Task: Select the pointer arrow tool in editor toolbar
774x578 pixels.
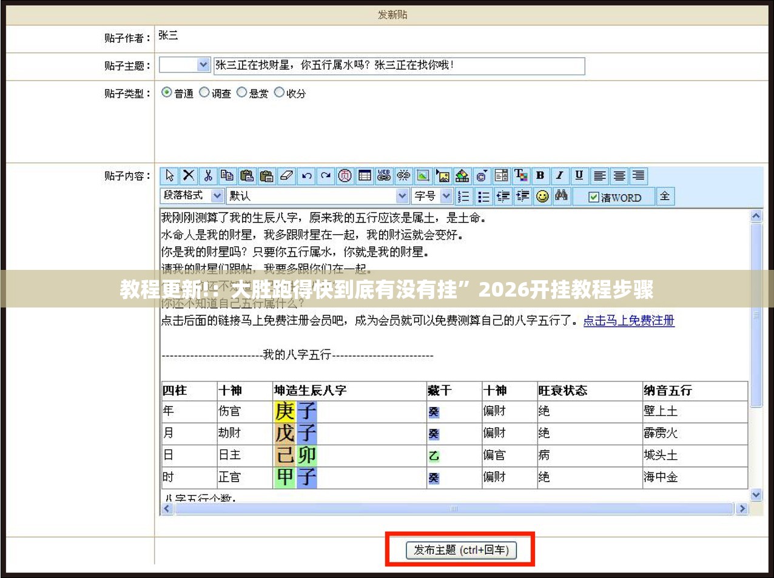Action: (x=169, y=176)
